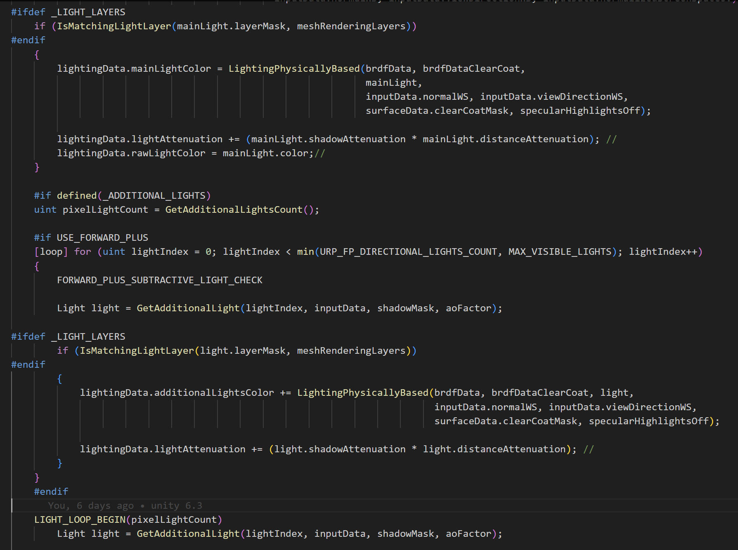Viewport: 738px width, 550px height.
Task: Click URP_FP_DIRECTIONAL_LIGHTS_COUNT constant
Action: [408, 251]
